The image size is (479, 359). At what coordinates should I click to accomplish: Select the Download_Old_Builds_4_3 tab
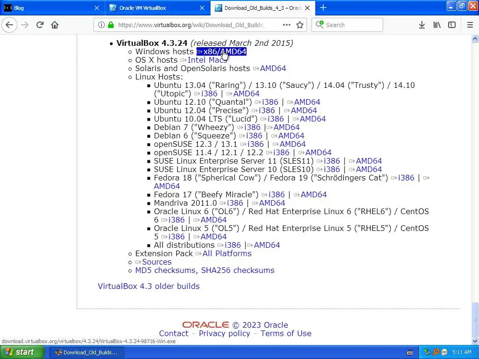tap(263, 8)
